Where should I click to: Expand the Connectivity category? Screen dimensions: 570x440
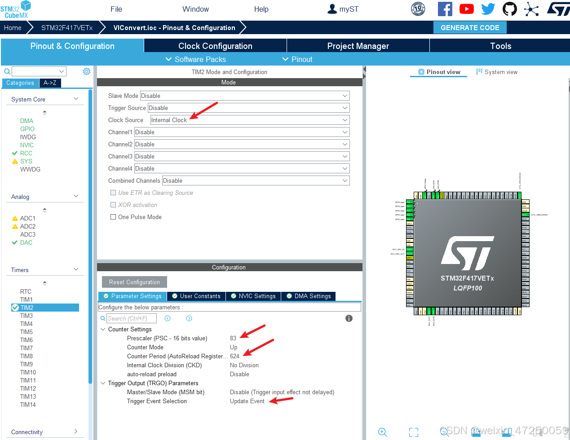pos(76,431)
